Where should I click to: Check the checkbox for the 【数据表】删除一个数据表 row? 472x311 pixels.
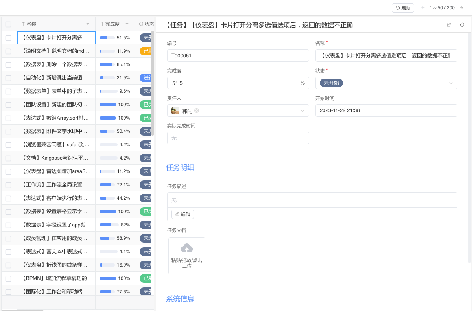click(8, 64)
